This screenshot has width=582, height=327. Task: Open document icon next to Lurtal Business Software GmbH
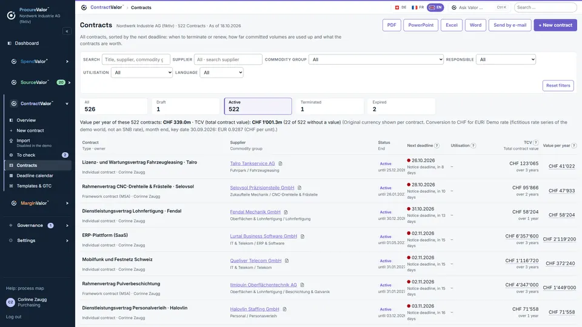pos(302,236)
